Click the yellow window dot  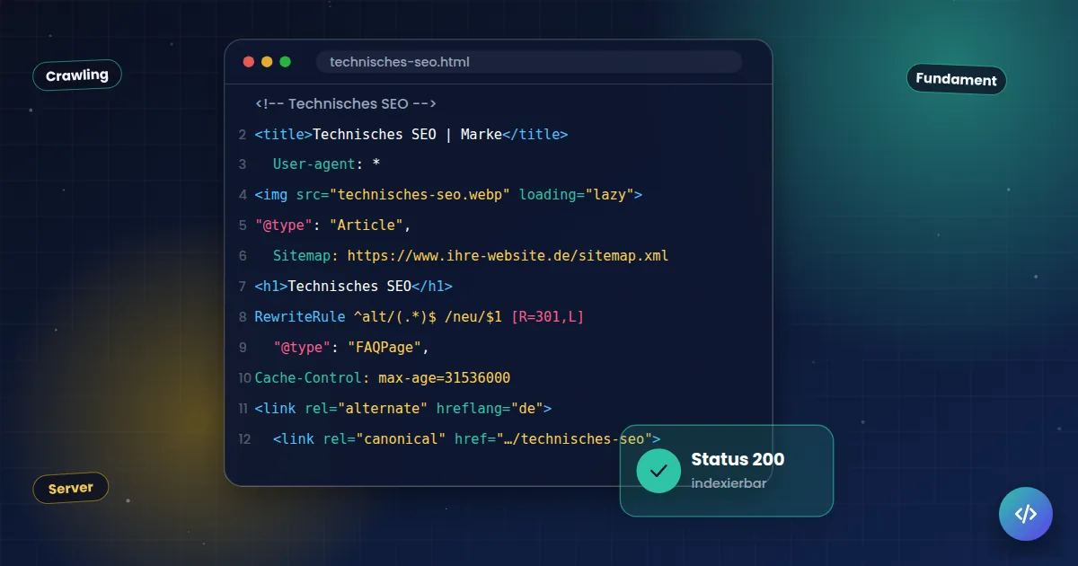coord(267,62)
